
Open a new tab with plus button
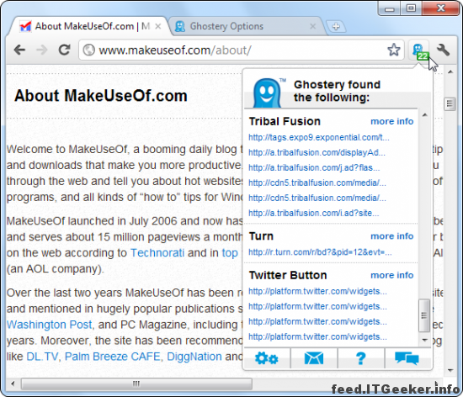pos(336,27)
